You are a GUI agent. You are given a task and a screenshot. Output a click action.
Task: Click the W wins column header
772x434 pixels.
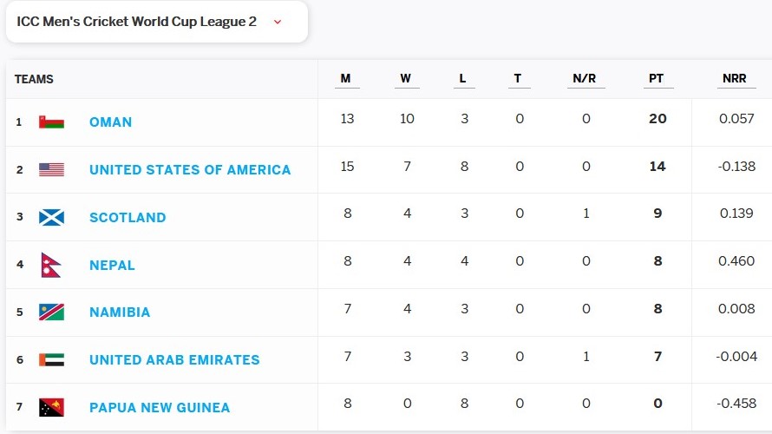click(x=406, y=79)
